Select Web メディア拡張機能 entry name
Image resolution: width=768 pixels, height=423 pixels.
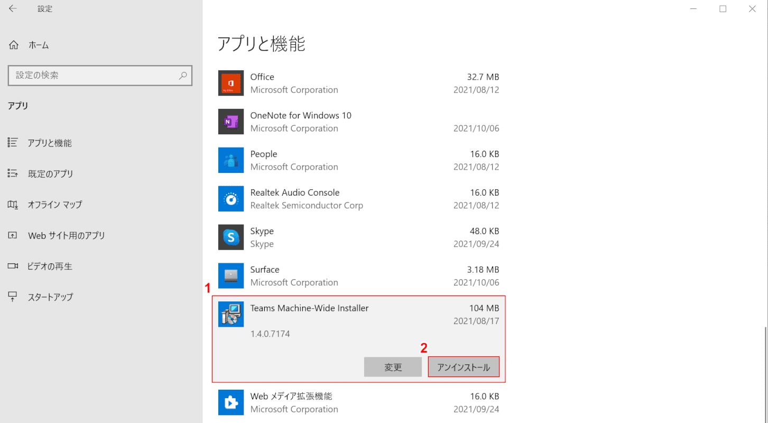click(x=291, y=396)
